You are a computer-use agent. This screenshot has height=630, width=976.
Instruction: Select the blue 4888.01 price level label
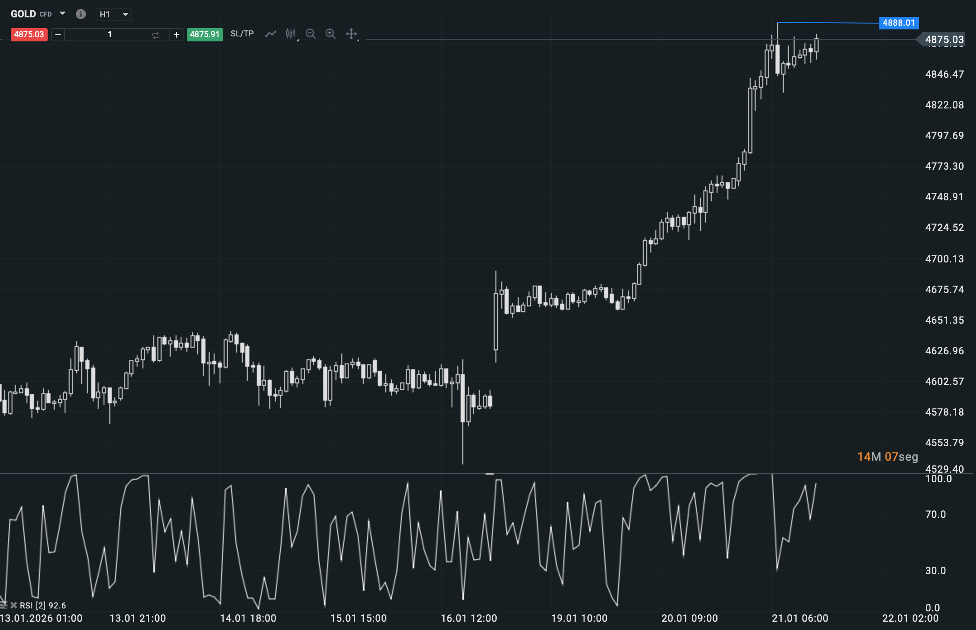[x=898, y=23]
